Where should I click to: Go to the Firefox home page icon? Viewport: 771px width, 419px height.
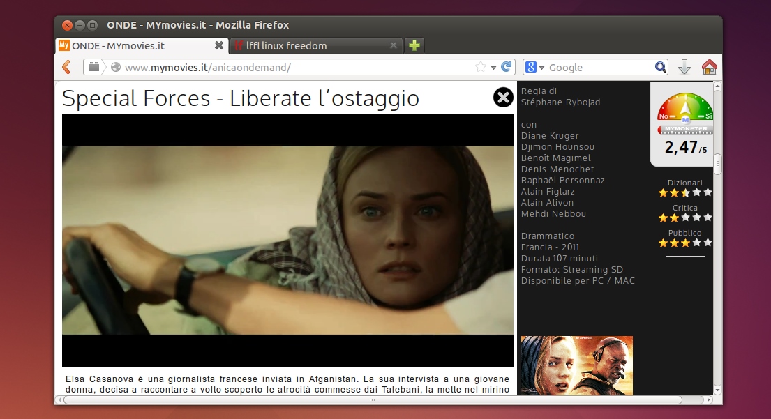[x=709, y=67]
